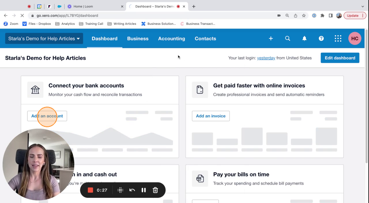Click the invoice document icon

click(200, 90)
